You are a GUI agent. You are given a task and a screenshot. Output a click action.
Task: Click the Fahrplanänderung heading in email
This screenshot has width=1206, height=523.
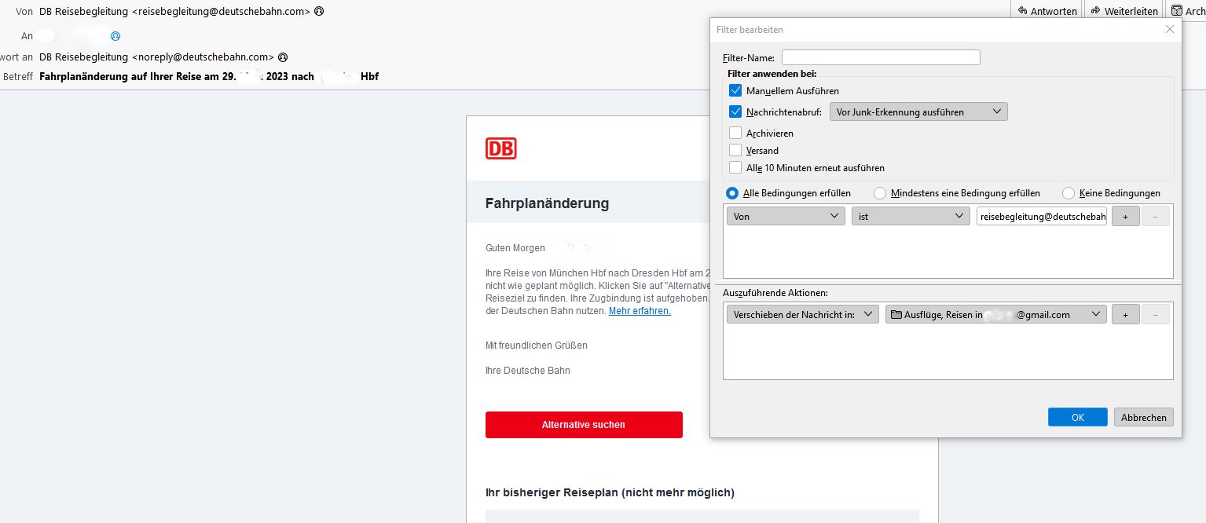pyautogui.click(x=548, y=203)
